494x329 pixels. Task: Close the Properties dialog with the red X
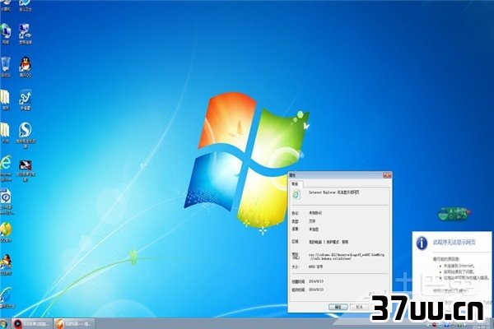pyautogui.click(x=387, y=175)
